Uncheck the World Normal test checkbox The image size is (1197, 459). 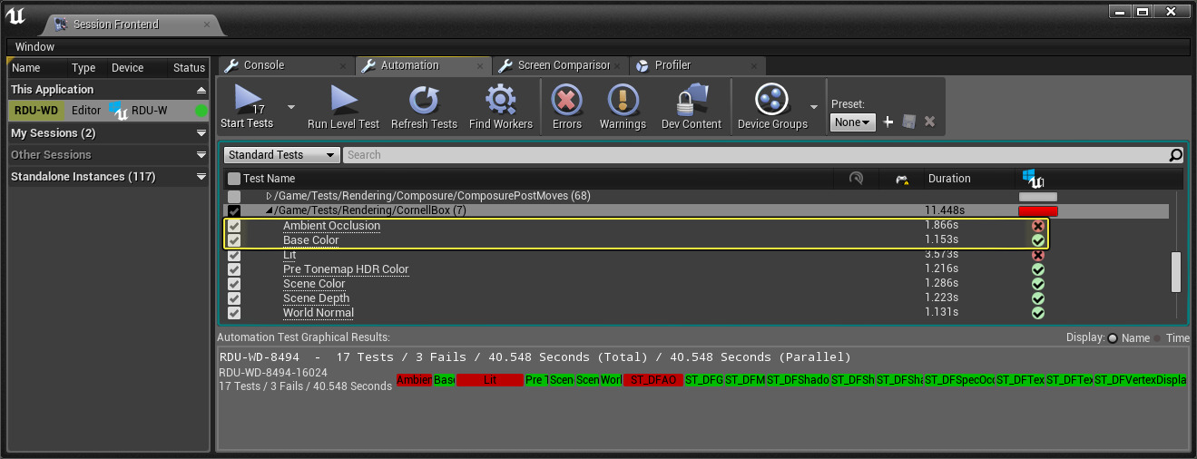click(x=234, y=313)
